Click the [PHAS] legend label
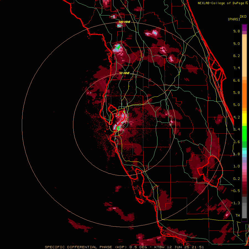This screenshot has width=249, height=249. pos(234,19)
